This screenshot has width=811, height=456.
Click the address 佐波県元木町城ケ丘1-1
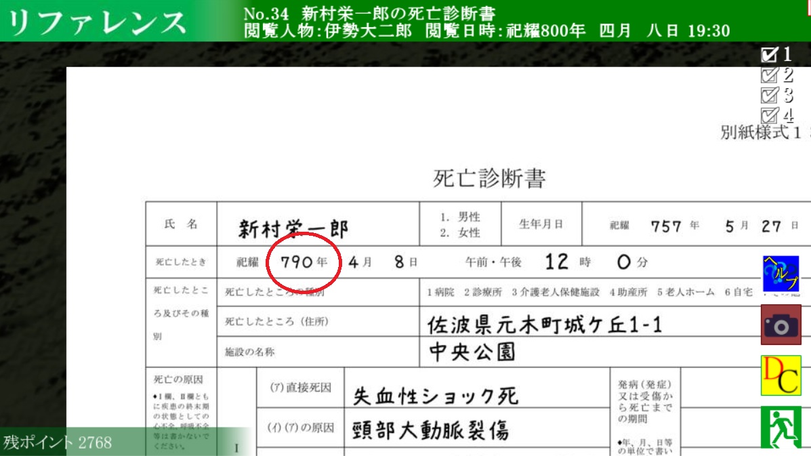tap(545, 325)
